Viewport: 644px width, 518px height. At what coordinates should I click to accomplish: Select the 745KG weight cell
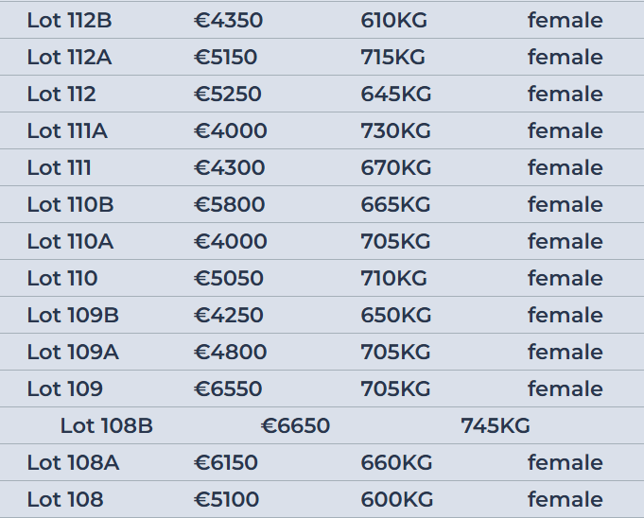pyautogui.click(x=496, y=425)
